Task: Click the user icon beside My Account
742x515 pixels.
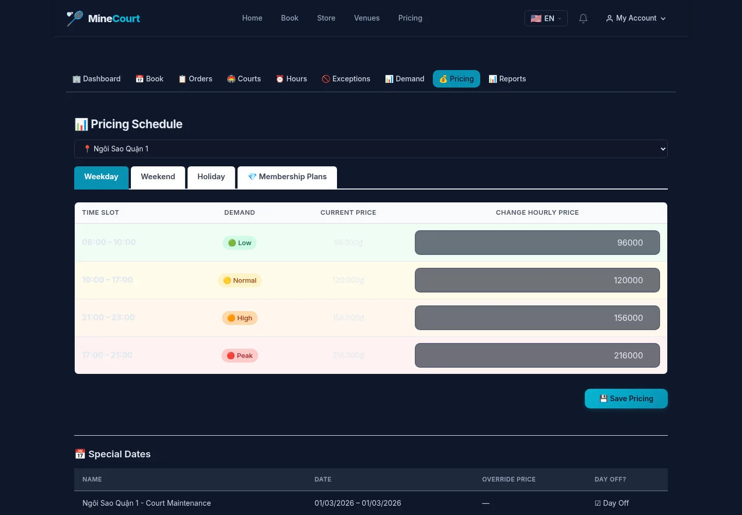Action: [610, 19]
